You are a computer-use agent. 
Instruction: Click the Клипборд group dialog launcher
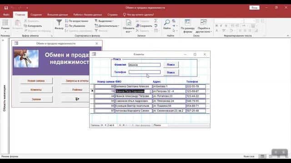coord(51,36)
